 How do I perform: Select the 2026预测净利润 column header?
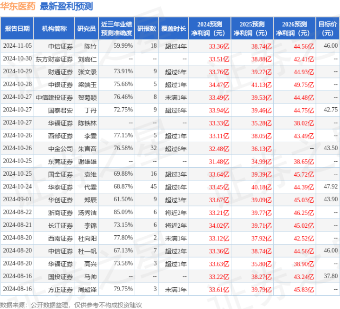295,28
